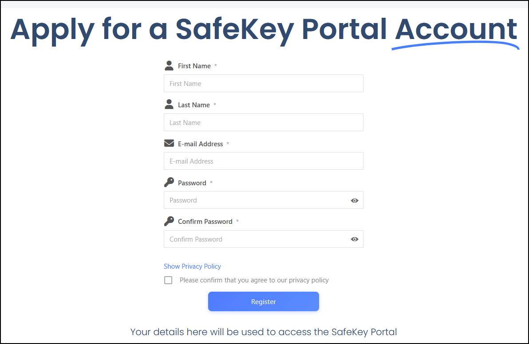Click into the Last Name text box
The width and height of the screenshot is (529, 344).
(263, 122)
